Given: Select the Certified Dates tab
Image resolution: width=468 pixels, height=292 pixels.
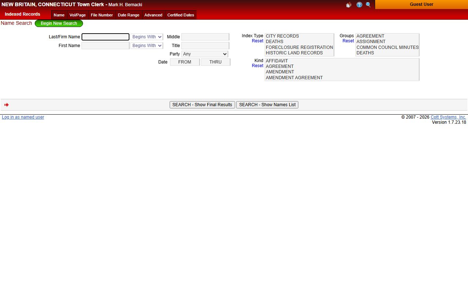Looking at the screenshot, I should point(181,15).
